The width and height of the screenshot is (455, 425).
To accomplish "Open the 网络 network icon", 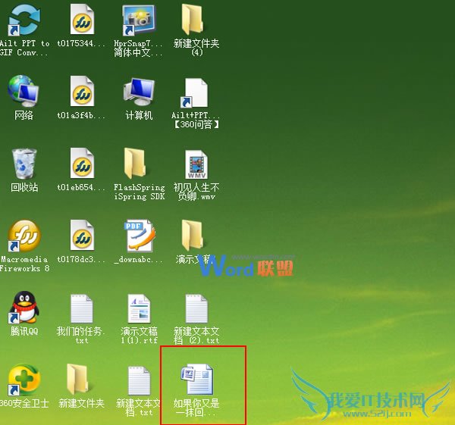I will coord(24,92).
